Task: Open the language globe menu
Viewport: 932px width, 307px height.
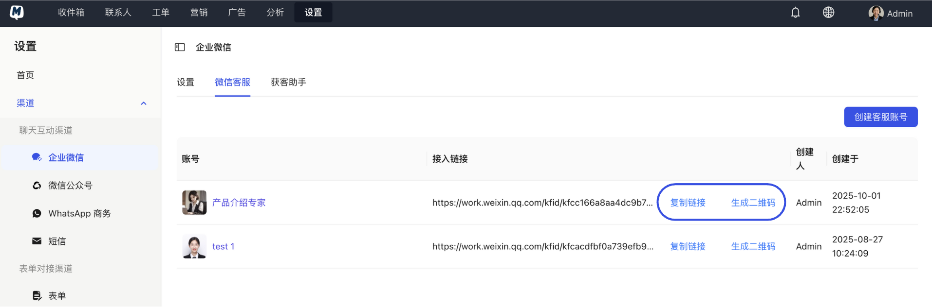Action: pos(828,13)
